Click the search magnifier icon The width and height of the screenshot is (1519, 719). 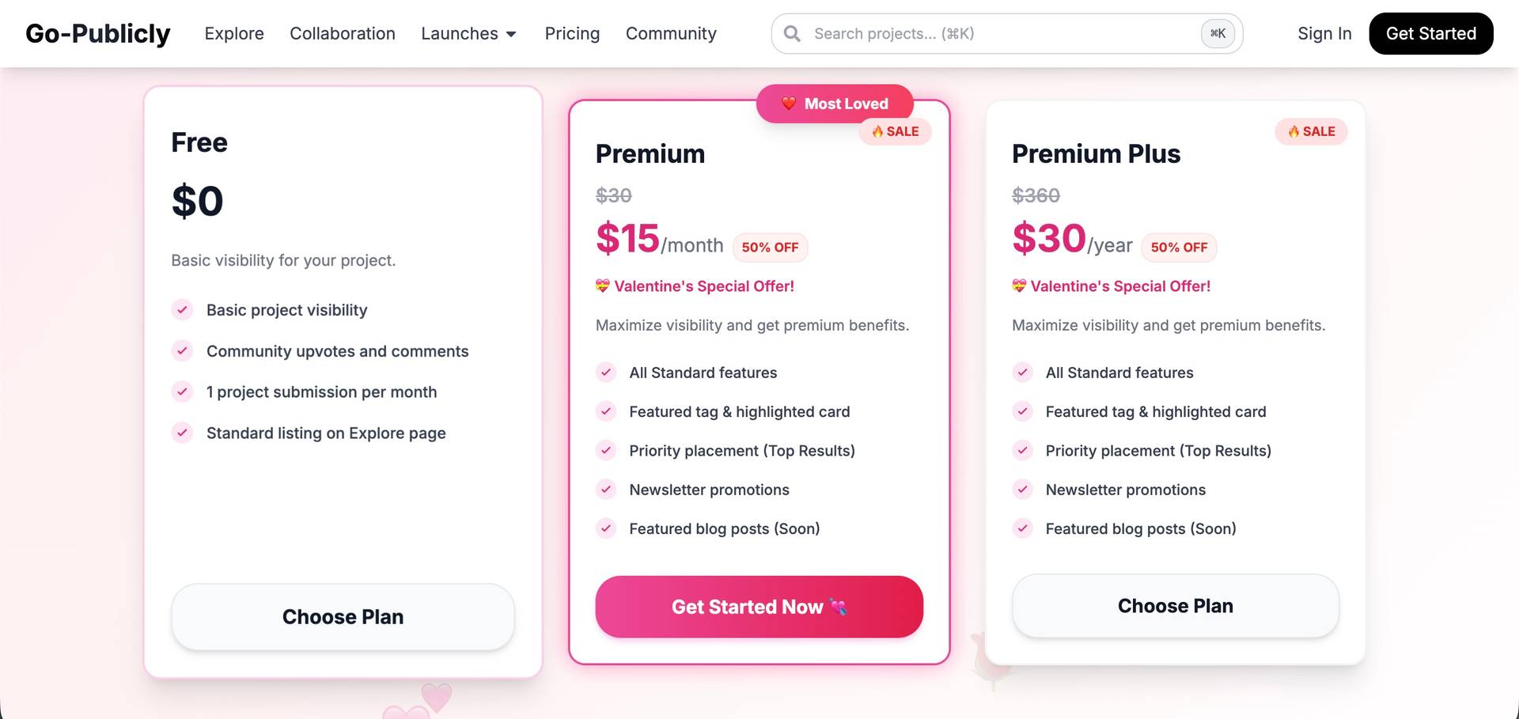(x=791, y=34)
